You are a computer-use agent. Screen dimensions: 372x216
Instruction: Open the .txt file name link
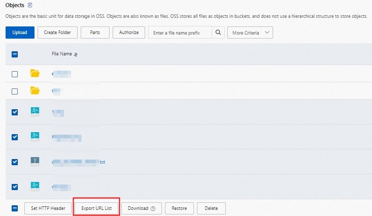79,162
